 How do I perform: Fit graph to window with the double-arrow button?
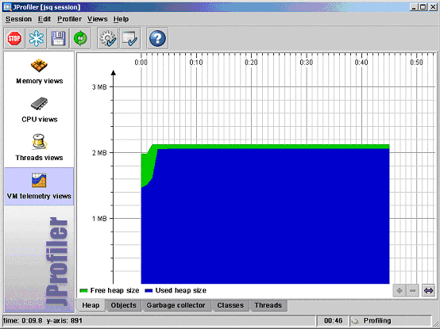tap(429, 291)
